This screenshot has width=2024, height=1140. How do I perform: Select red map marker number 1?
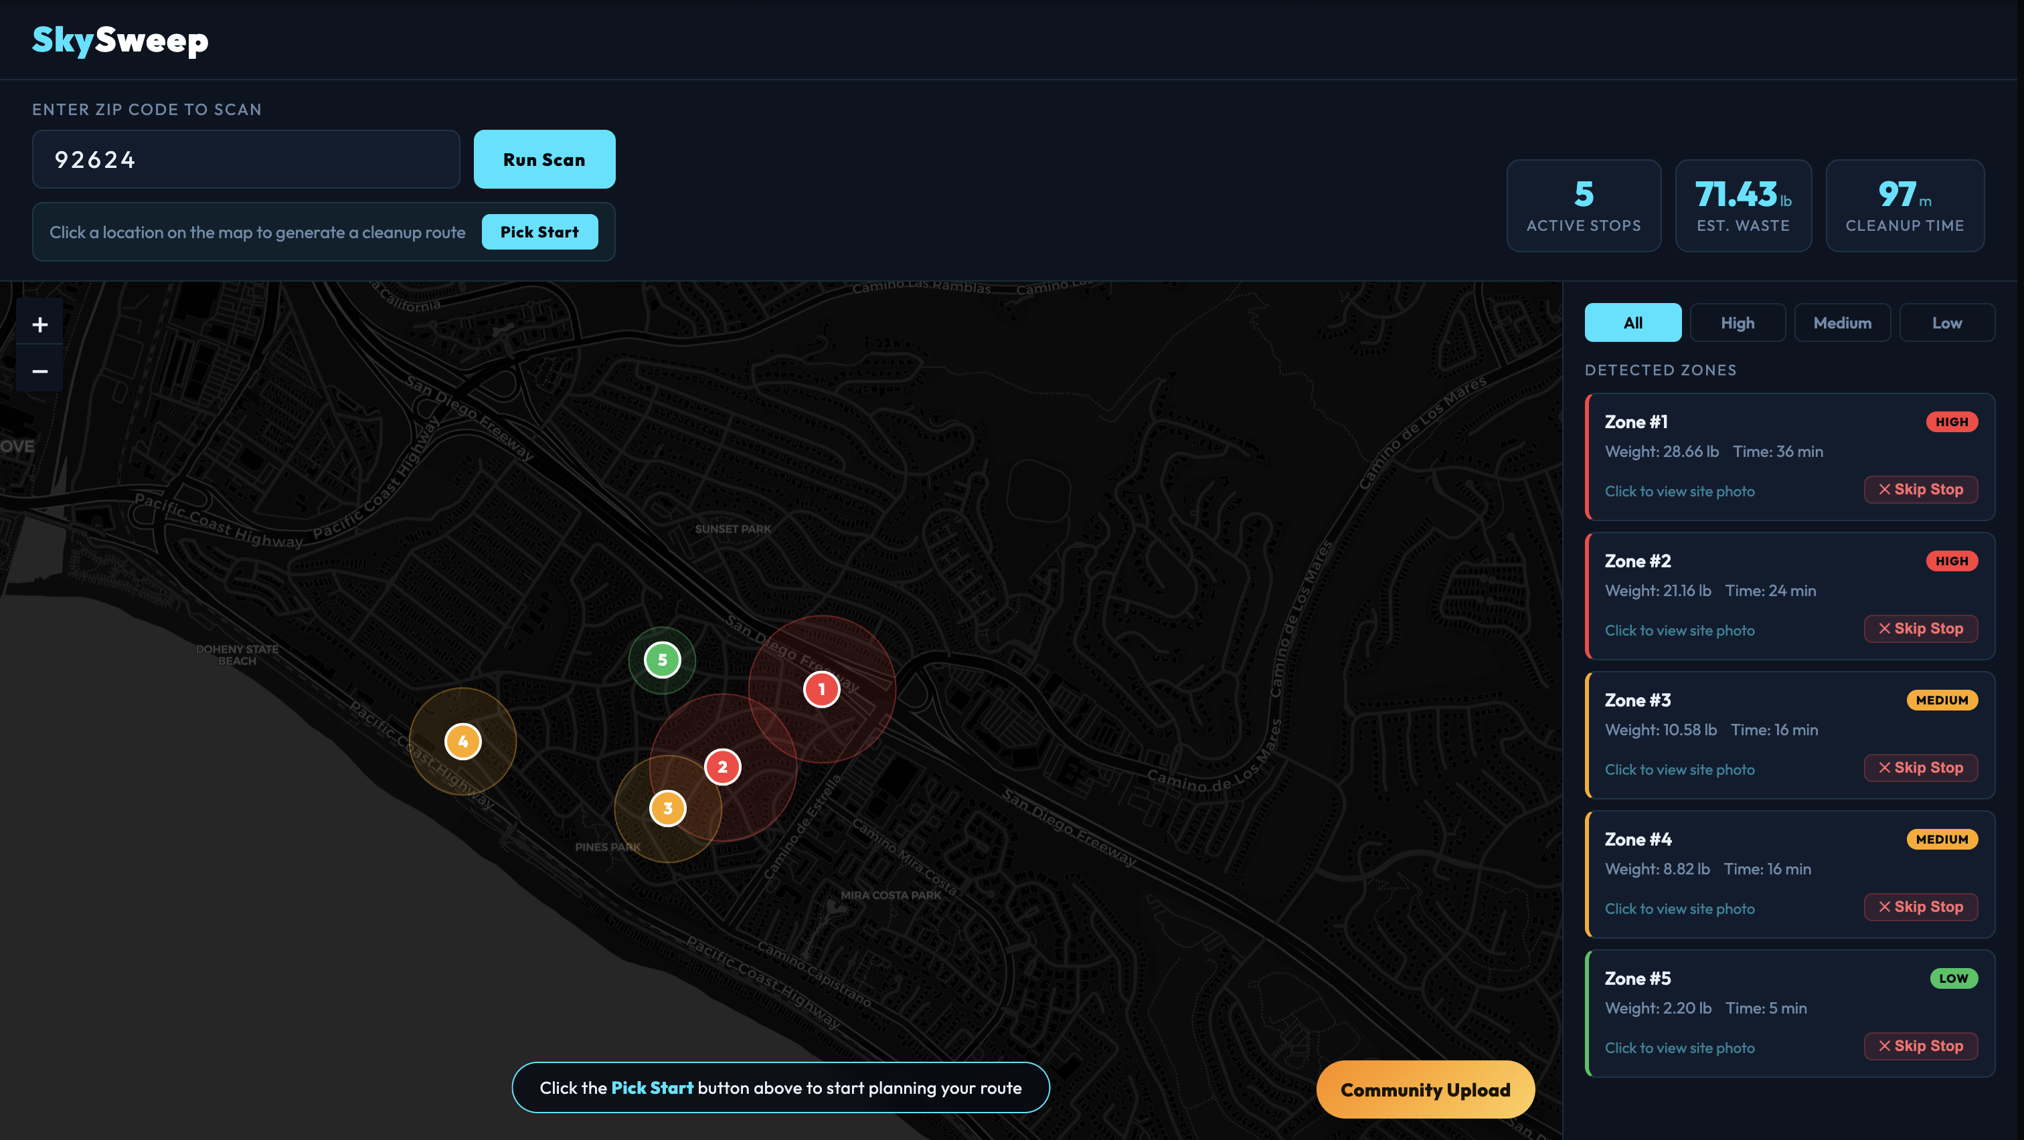[x=821, y=689]
